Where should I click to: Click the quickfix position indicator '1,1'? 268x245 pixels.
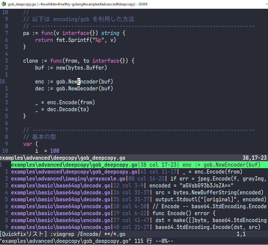pyautogui.click(x=241, y=234)
